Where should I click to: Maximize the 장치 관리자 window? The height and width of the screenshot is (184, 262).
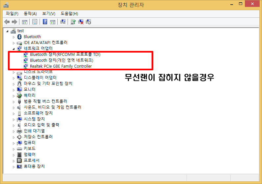pos(241,4)
